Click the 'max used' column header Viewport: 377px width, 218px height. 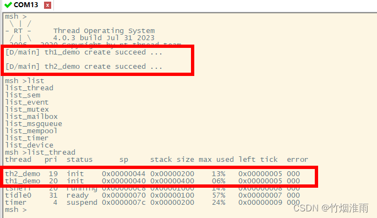216,160
